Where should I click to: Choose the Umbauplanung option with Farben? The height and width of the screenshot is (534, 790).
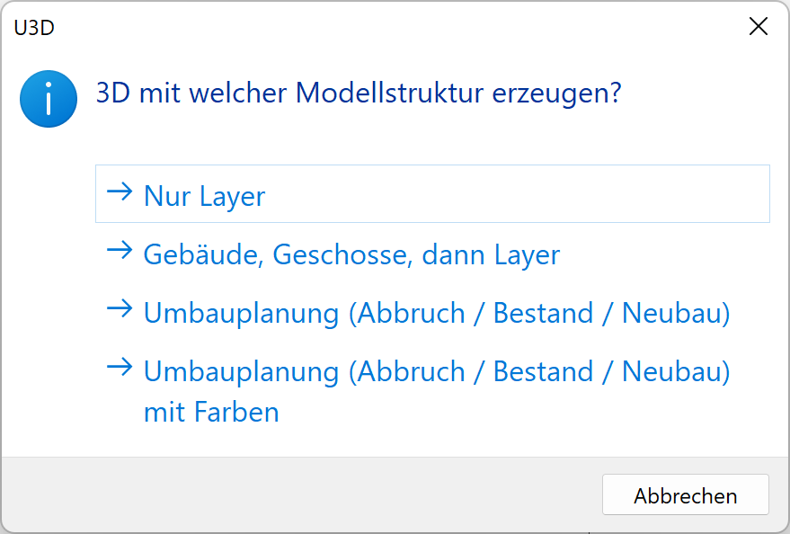click(x=435, y=370)
